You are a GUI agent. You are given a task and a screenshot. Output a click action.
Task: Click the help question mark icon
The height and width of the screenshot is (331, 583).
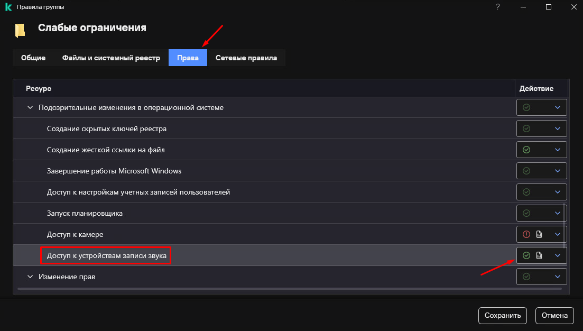(497, 7)
